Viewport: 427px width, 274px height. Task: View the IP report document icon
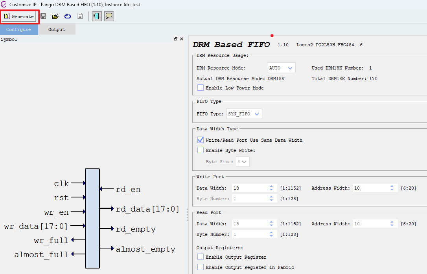click(80, 16)
